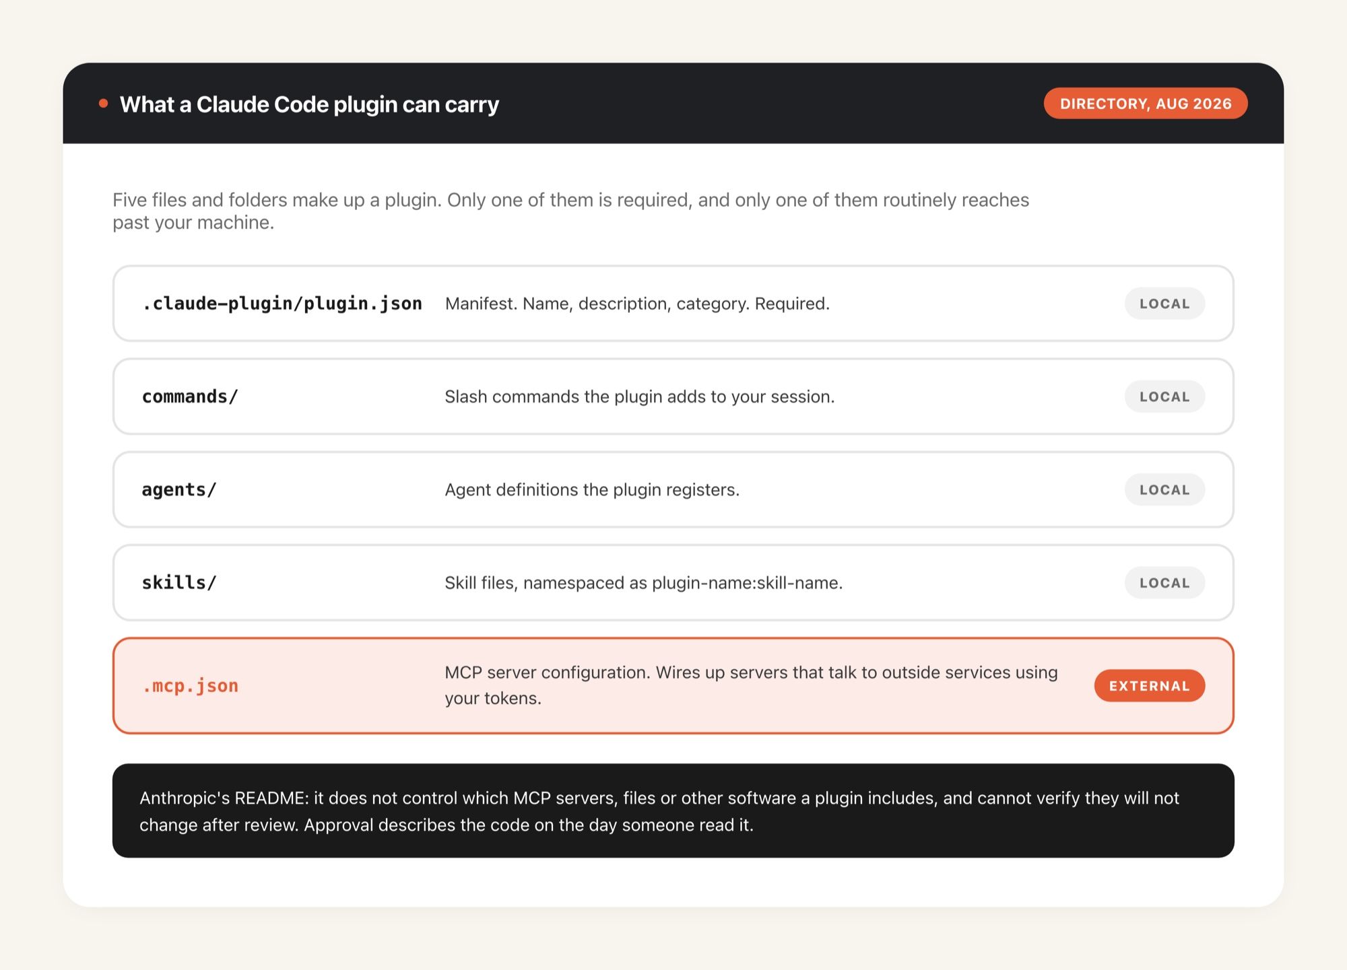The image size is (1347, 970).
Task: Click the "MCP server configuration" description text
Action: (x=752, y=685)
